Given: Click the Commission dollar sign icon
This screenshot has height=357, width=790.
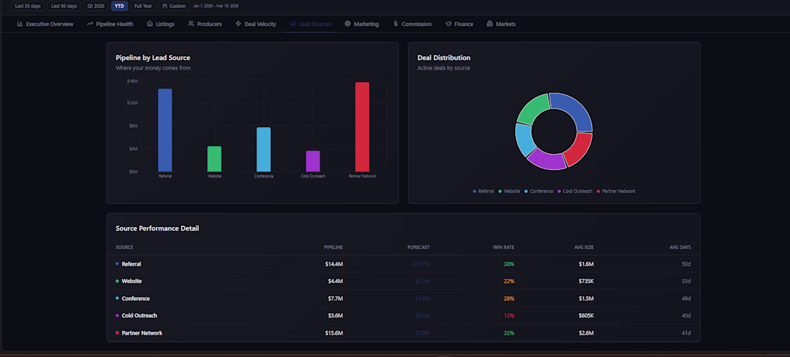Looking at the screenshot, I should (396, 24).
